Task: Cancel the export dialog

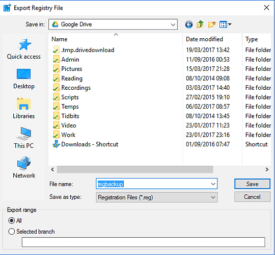Action: (252, 197)
